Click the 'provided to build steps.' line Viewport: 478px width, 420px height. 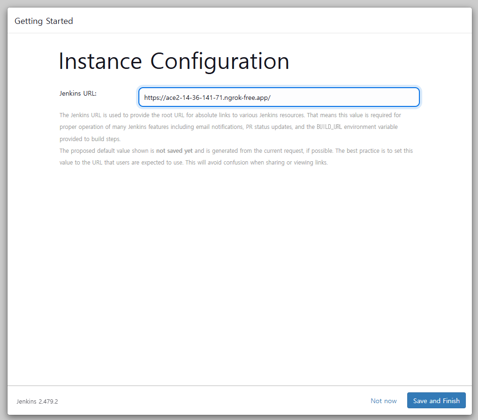(x=90, y=139)
